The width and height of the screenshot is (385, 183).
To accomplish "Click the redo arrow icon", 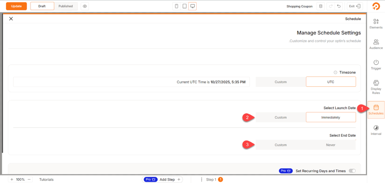I will pos(330,6).
